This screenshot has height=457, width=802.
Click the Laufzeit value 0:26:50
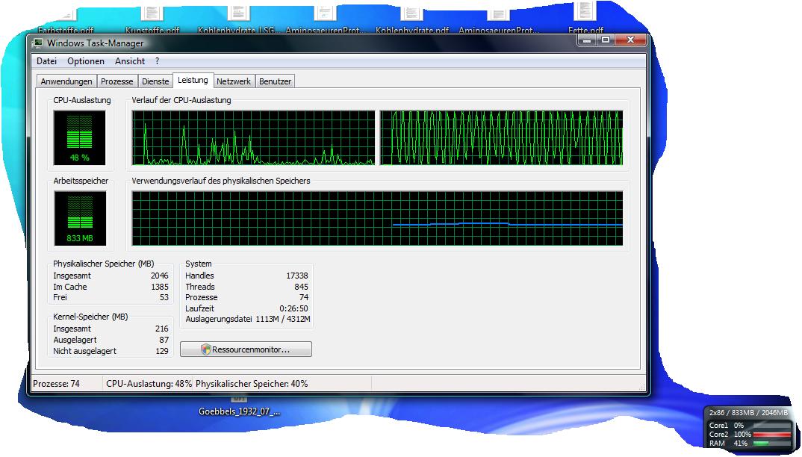[293, 308]
